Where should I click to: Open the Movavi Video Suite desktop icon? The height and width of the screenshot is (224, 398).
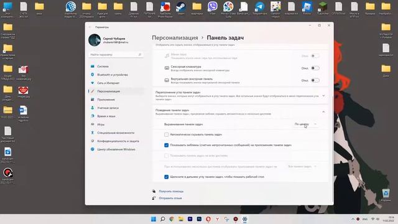tap(228, 9)
